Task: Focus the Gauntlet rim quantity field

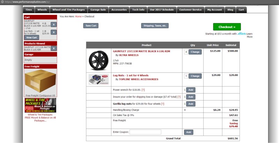Action: 186,52
